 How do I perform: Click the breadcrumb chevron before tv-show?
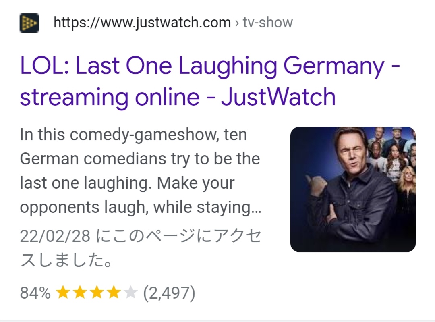click(237, 23)
